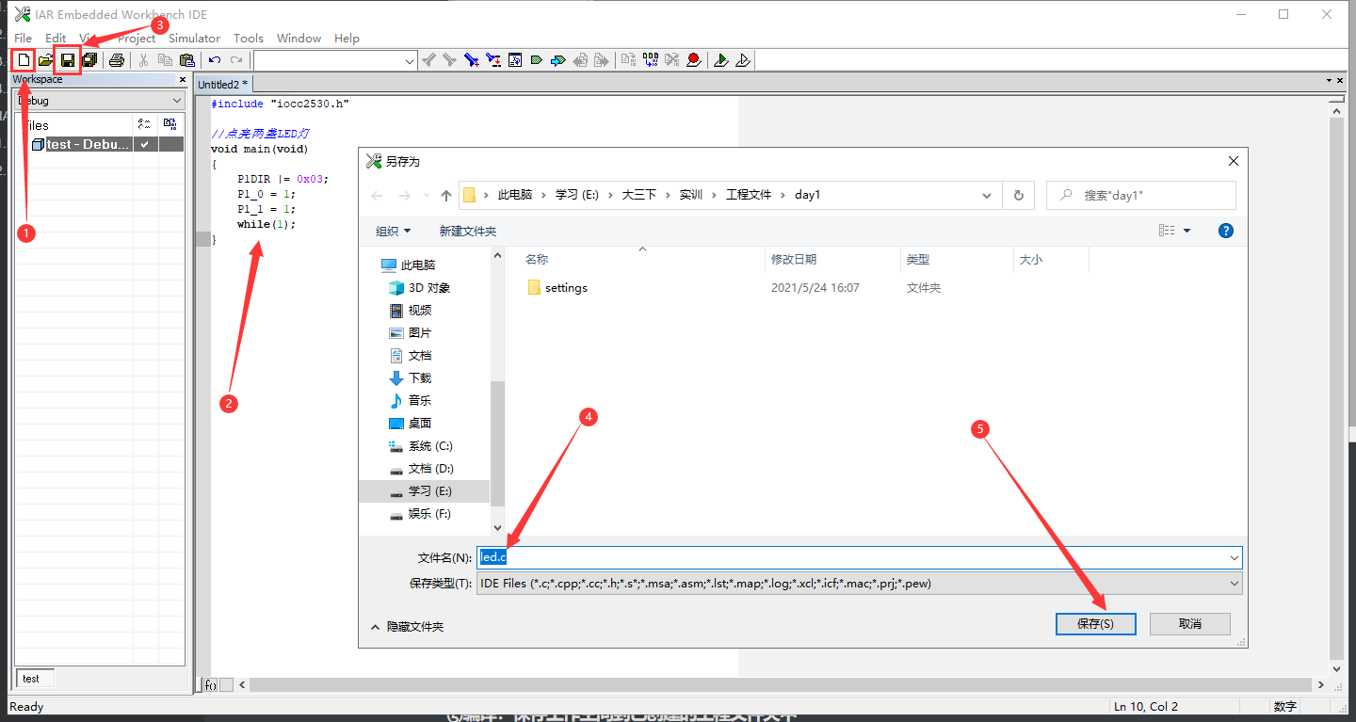1356x722 pixels.
Task: Open the 文件名 filename history dropdown
Action: click(1235, 557)
